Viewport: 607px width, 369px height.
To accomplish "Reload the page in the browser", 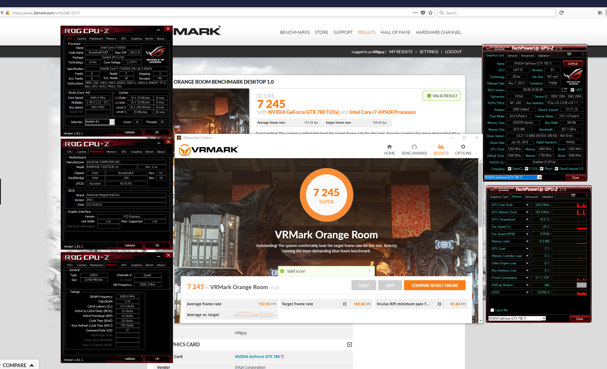I will (x=561, y=13).
